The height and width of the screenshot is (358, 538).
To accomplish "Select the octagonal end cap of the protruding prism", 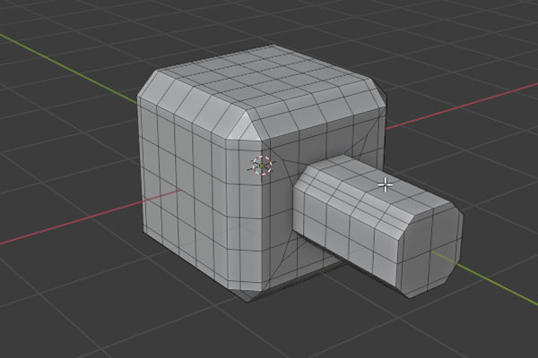I will pyautogui.click(x=429, y=251).
